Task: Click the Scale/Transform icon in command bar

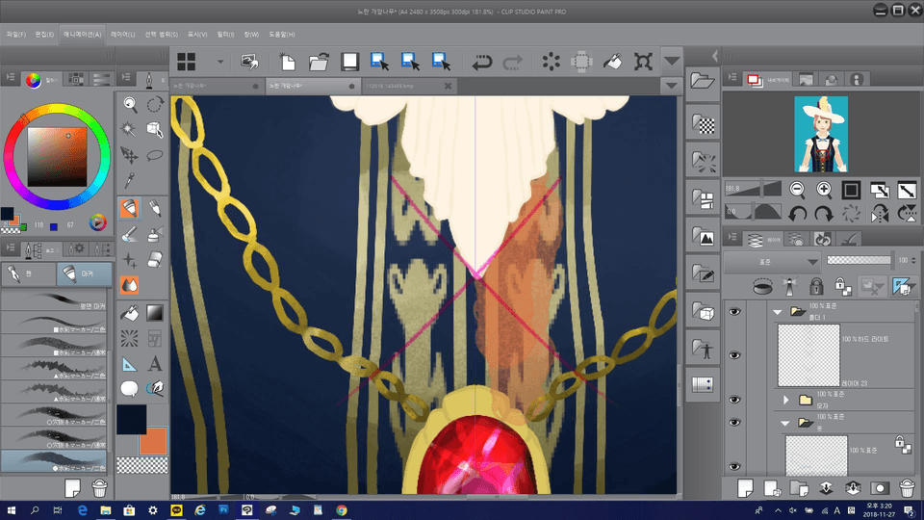Action: 643,62
